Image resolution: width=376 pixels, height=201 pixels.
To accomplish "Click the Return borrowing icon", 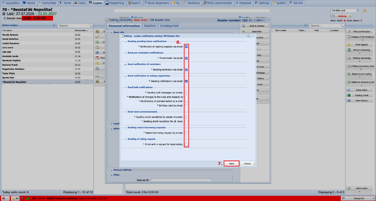I will pyautogui.click(x=349, y=50).
